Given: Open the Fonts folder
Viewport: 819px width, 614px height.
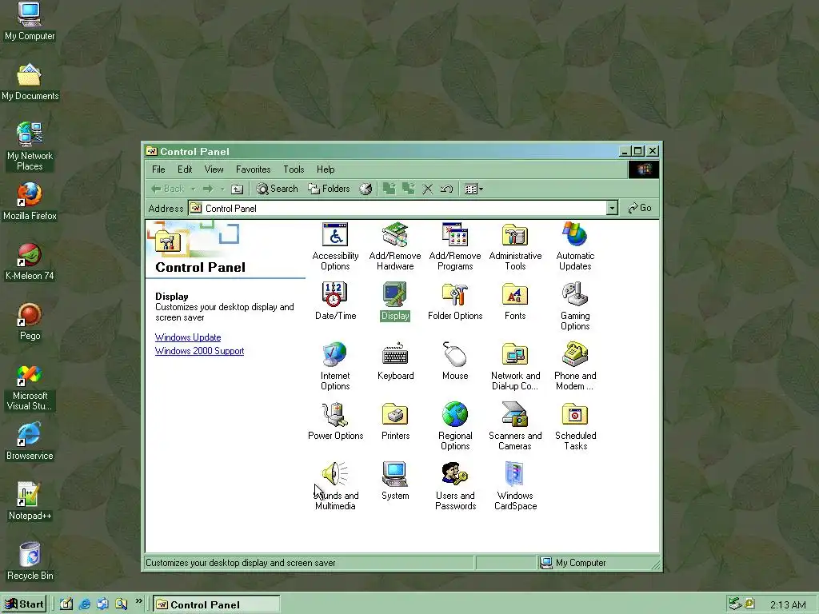Looking at the screenshot, I should [x=515, y=301].
